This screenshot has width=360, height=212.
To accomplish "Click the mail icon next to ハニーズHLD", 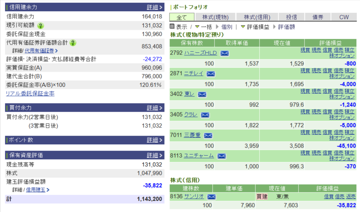I will coord(224,53).
